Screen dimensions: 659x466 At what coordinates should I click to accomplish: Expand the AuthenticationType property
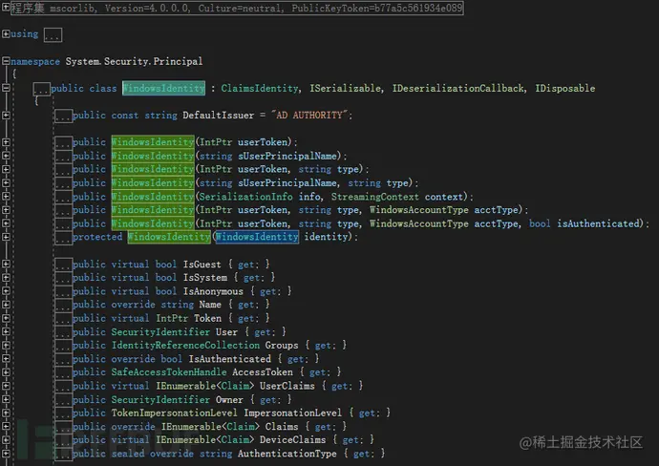click(x=6, y=454)
